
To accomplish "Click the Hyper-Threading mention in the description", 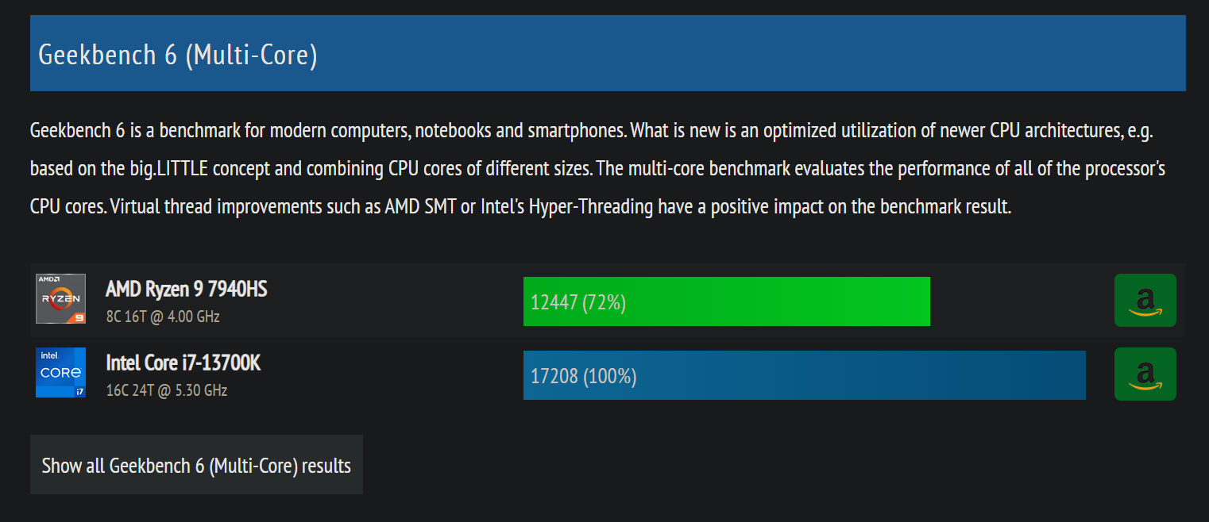I will click(590, 208).
